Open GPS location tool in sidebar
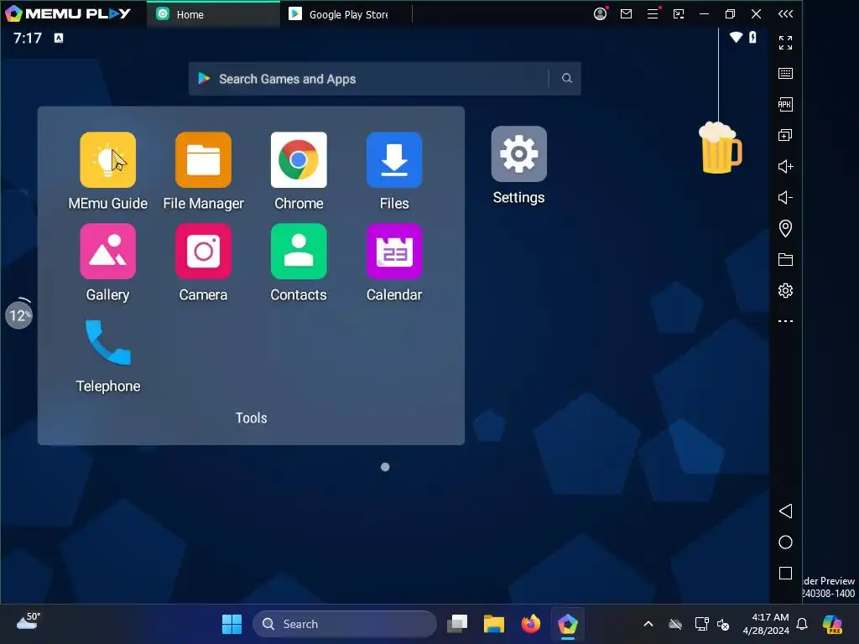859x644 pixels. [785, 228]
